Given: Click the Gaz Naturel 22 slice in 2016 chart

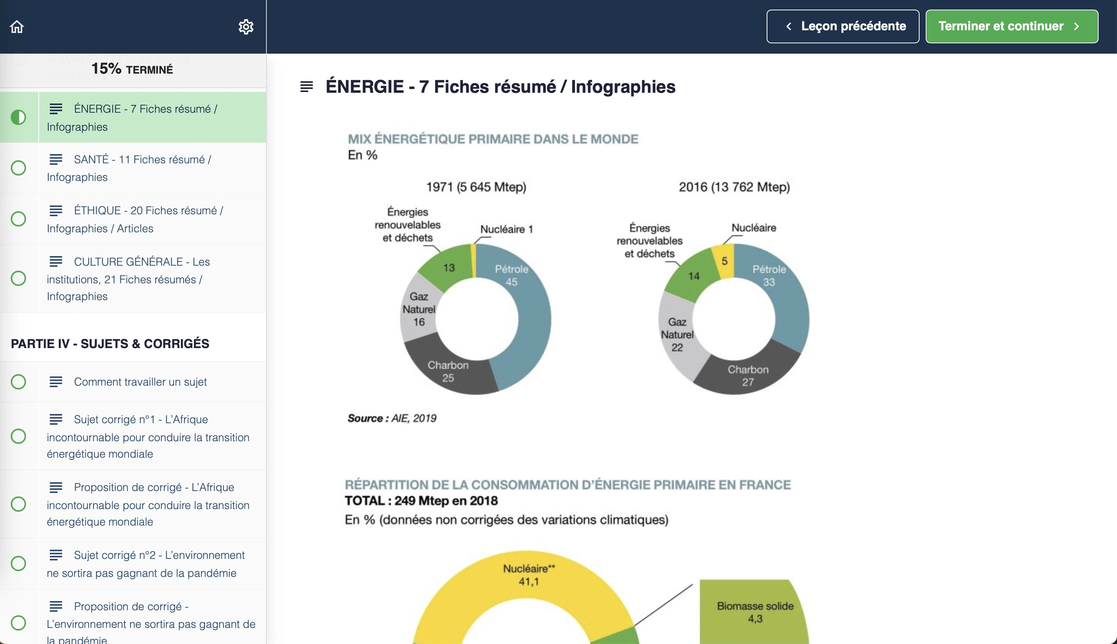Looking at the screenshot, I should [677, 334].
